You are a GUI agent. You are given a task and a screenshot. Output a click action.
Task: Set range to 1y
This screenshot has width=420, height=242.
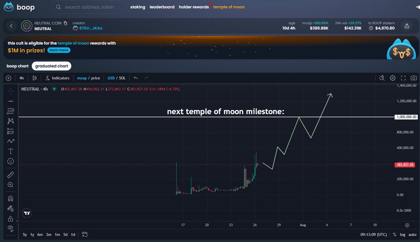pos(32,234)
